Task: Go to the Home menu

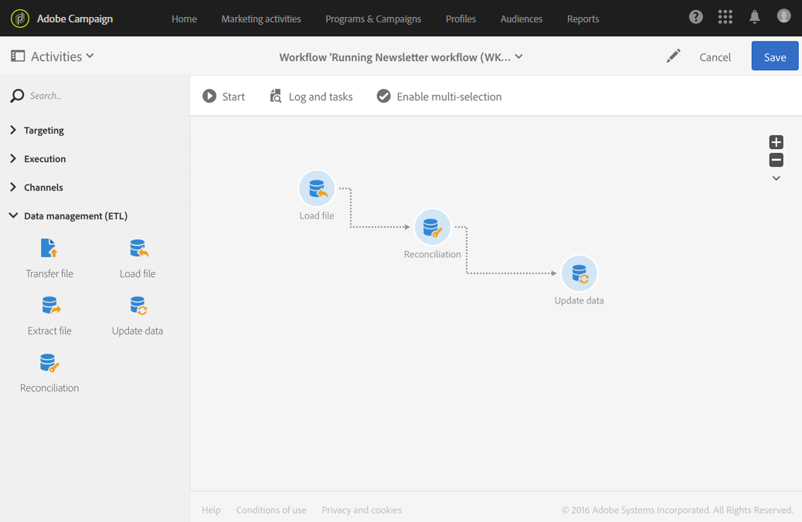Action: tap(184, 19)
